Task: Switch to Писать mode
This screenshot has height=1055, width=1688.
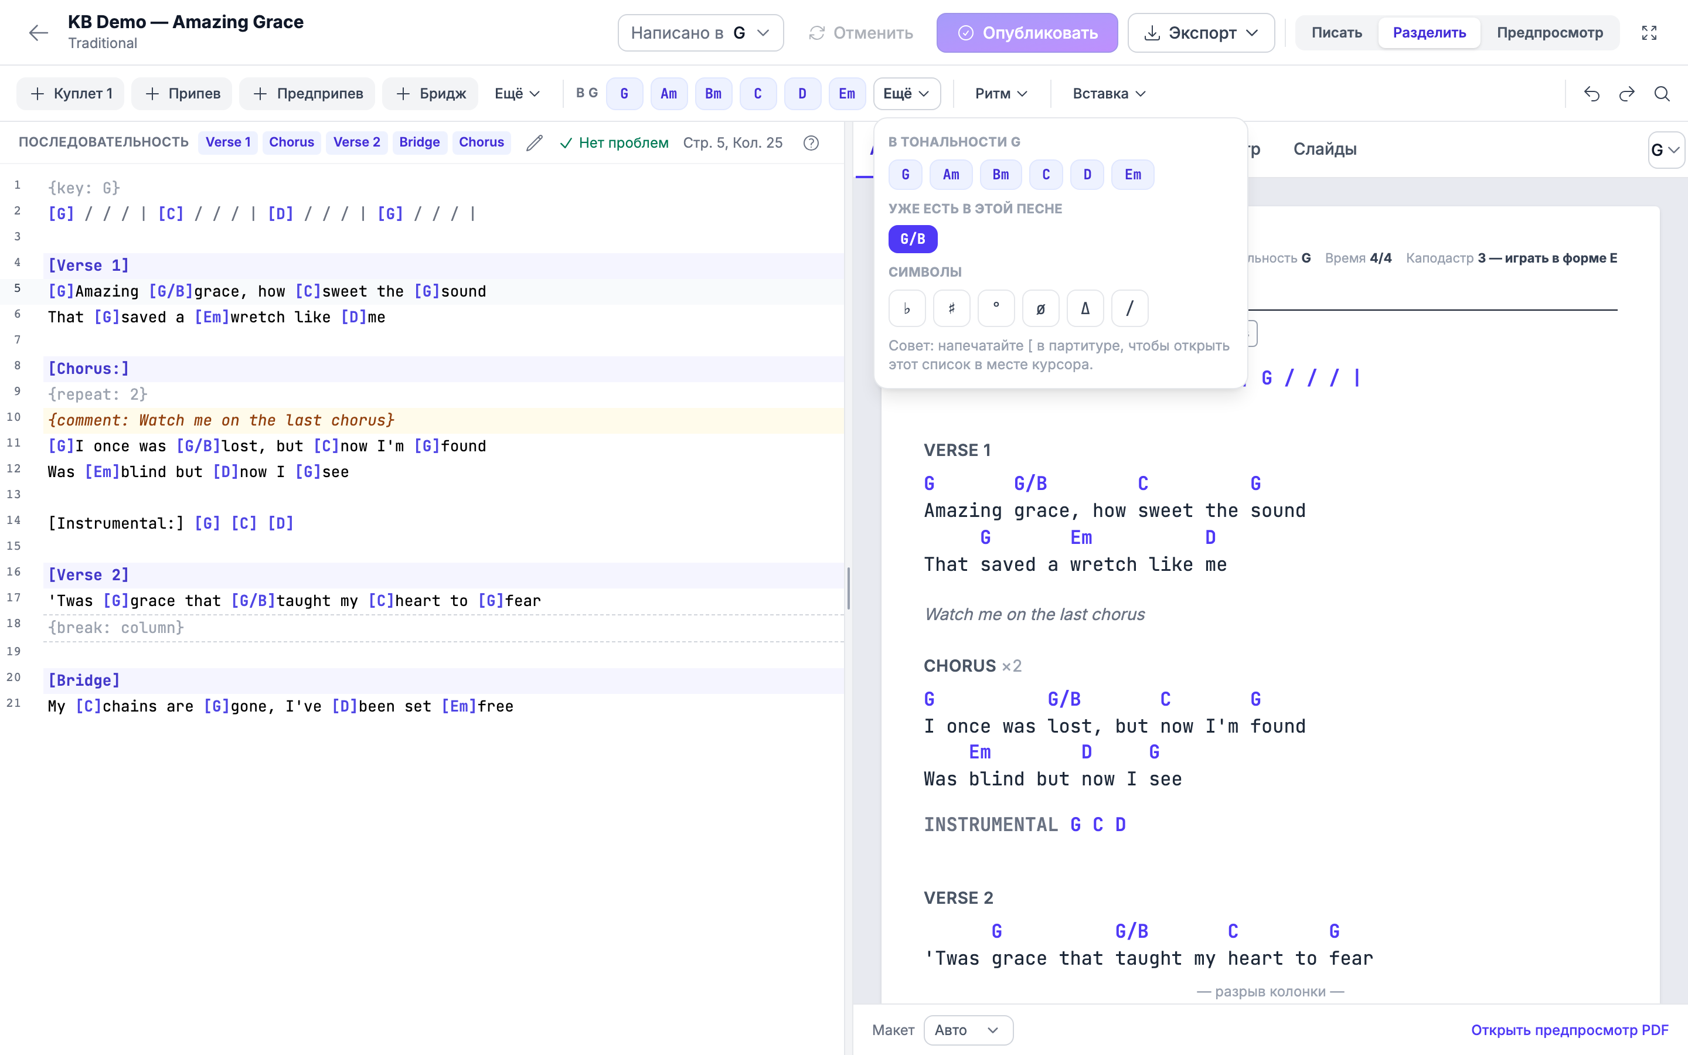Action: [x=1336, y=33]
